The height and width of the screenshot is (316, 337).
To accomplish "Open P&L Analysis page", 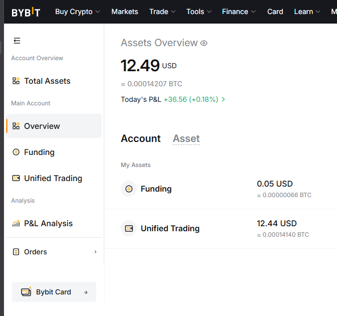I will click(54, 223).
